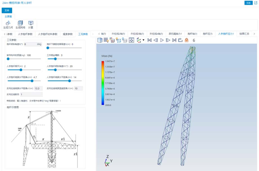Viewport: 259px width, 171px height.
Task: Toggle the solid cube display mode icon
Action: tap(100, 40)
